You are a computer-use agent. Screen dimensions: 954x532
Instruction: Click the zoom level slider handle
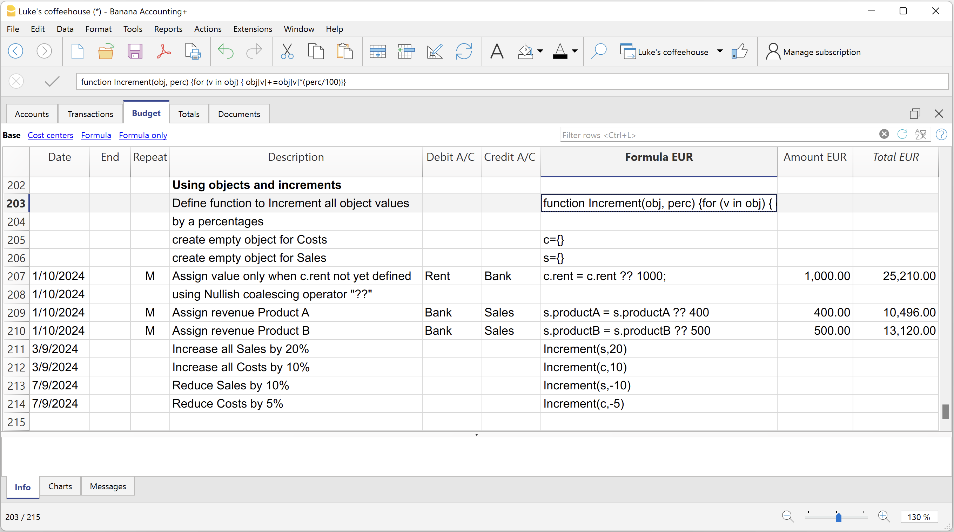(839, 517)
